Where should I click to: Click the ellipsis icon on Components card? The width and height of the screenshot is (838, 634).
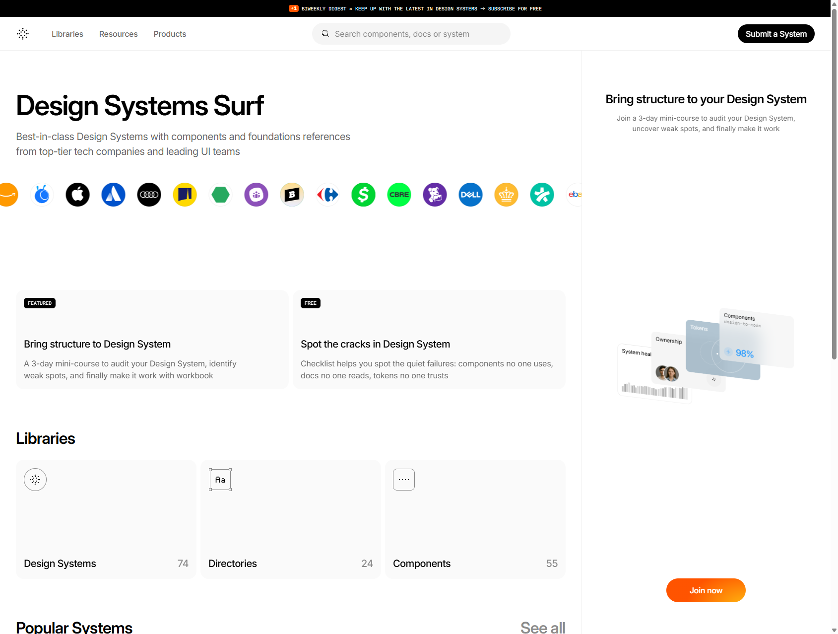click(x=403, y=479)
